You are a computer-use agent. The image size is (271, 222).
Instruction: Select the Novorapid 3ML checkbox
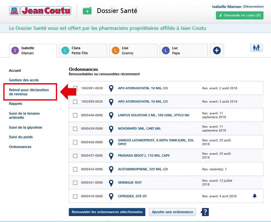pyautogui.click(x=75, y=129)
